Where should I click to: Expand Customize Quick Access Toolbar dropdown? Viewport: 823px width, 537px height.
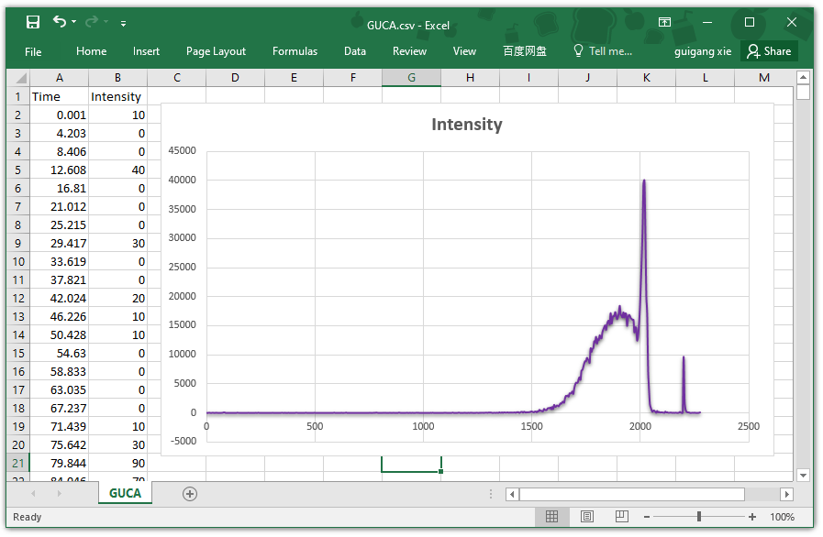pyautogui.click(x=123, y=22)
